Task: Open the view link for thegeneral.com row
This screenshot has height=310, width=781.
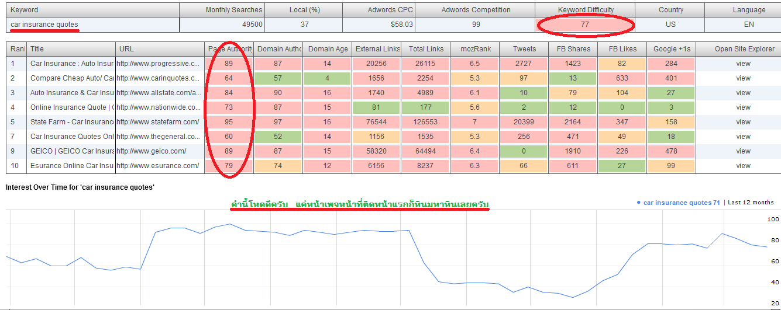Action: (x=743, y=137)
